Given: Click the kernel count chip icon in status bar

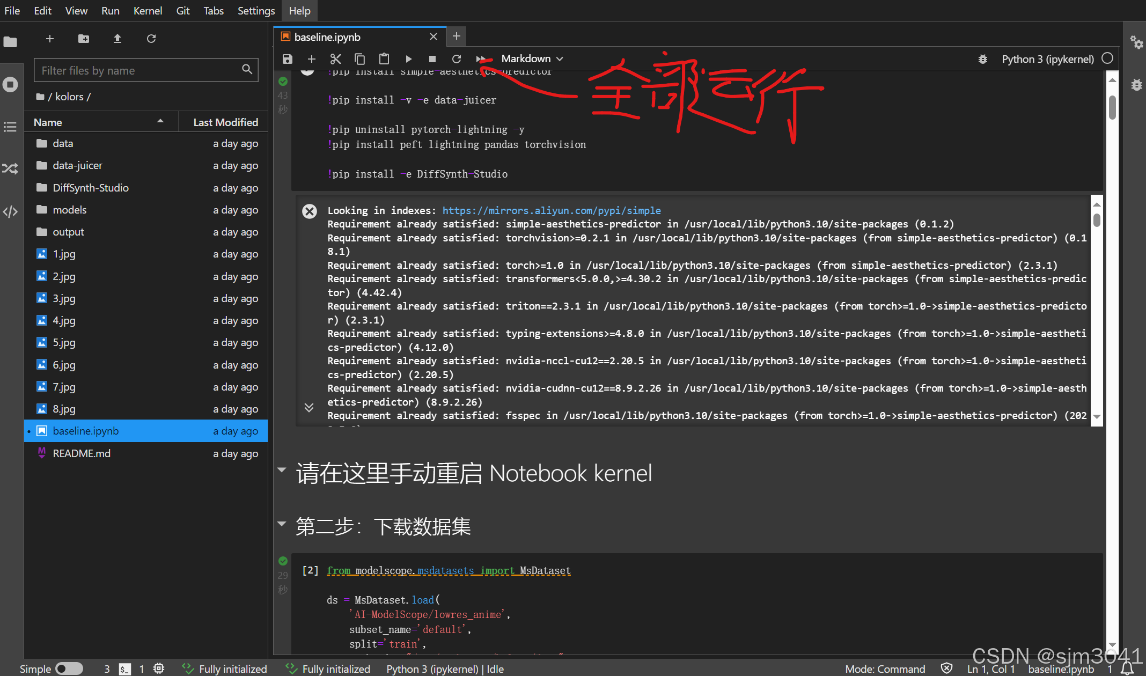Looking at the screenshot, I should point(159,668).
